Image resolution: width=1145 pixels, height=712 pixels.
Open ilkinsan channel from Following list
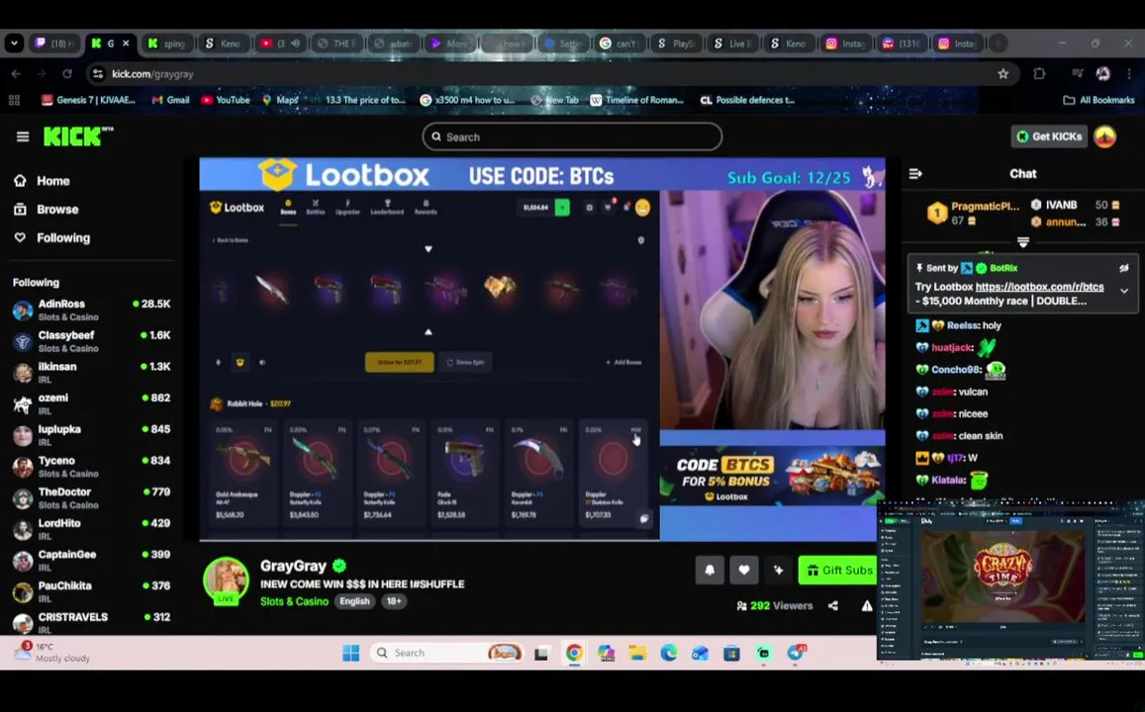[91, 373]
